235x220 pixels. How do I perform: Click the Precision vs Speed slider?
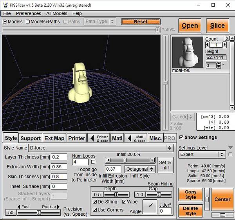coord(39,212)
